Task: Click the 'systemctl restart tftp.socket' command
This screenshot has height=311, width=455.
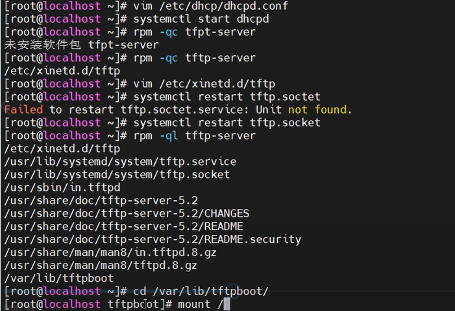Action: (227, 123)
